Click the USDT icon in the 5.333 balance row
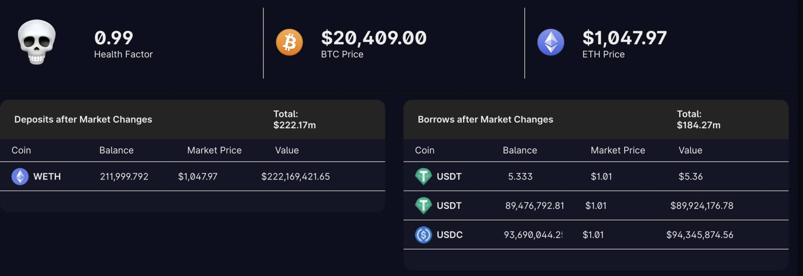Screen dimensions: 803x276 (x=423, y=176)
